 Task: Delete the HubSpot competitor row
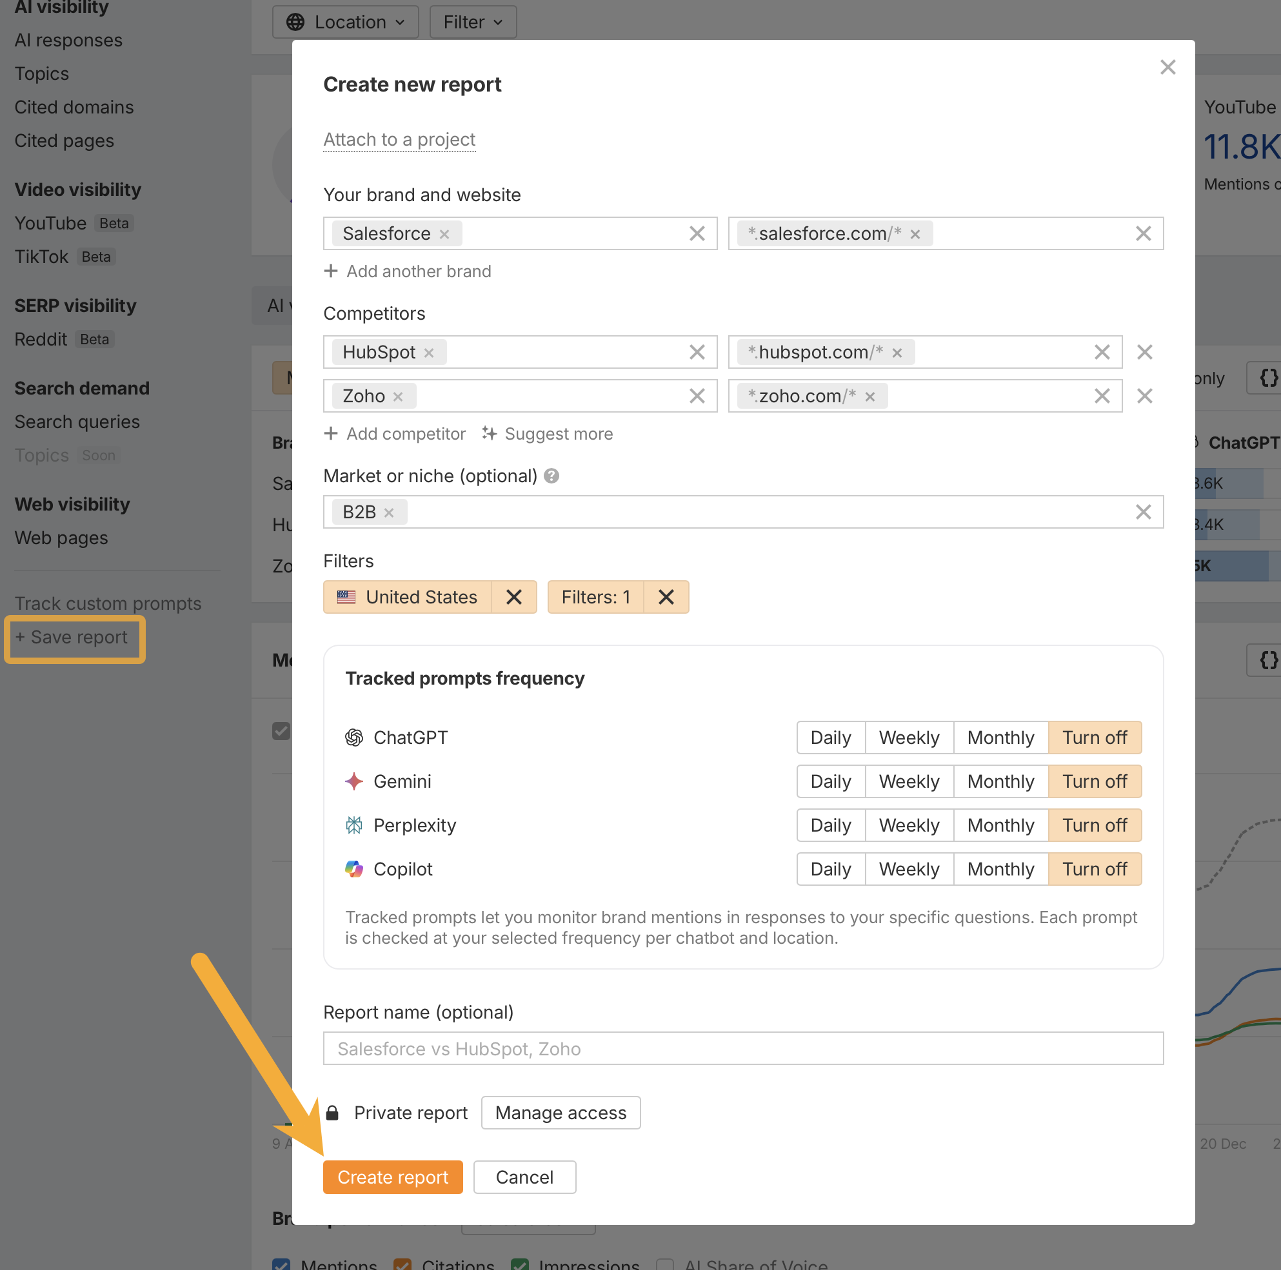click(1144, 352)
